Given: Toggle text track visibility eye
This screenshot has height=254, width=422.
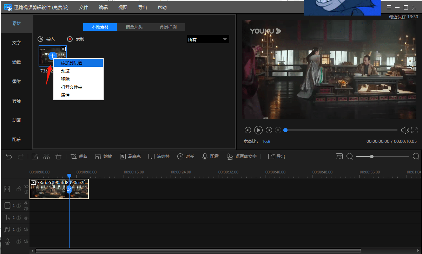Looking at the screenshot, I should (26, 218).
